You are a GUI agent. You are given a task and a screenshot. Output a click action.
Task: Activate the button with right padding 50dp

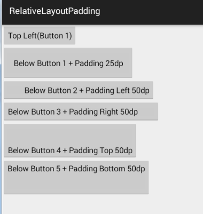[81, 112]
